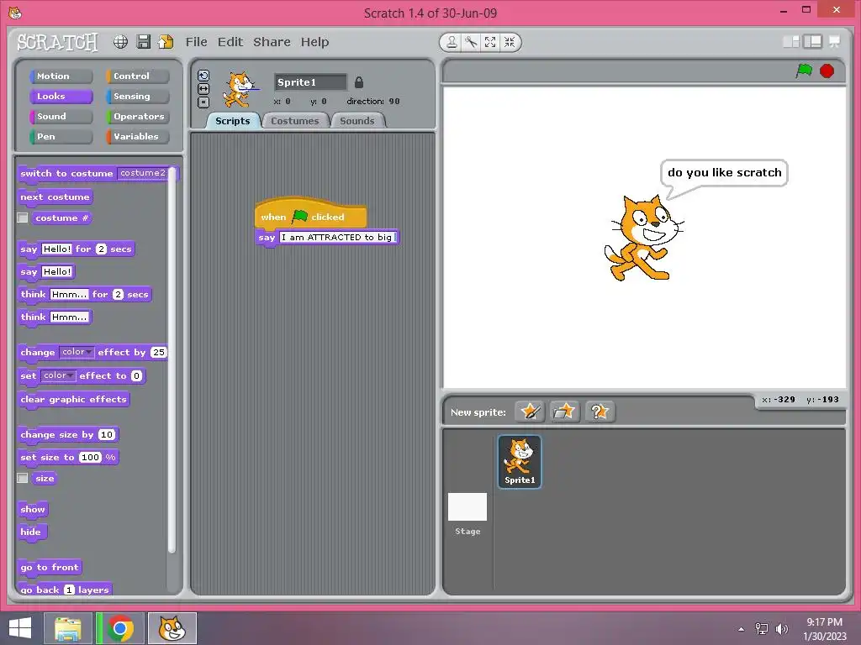The height and width of the screenshot is (645, 861).
Task: Click the sprite name field Sprite1
Action: click(311, 82)
